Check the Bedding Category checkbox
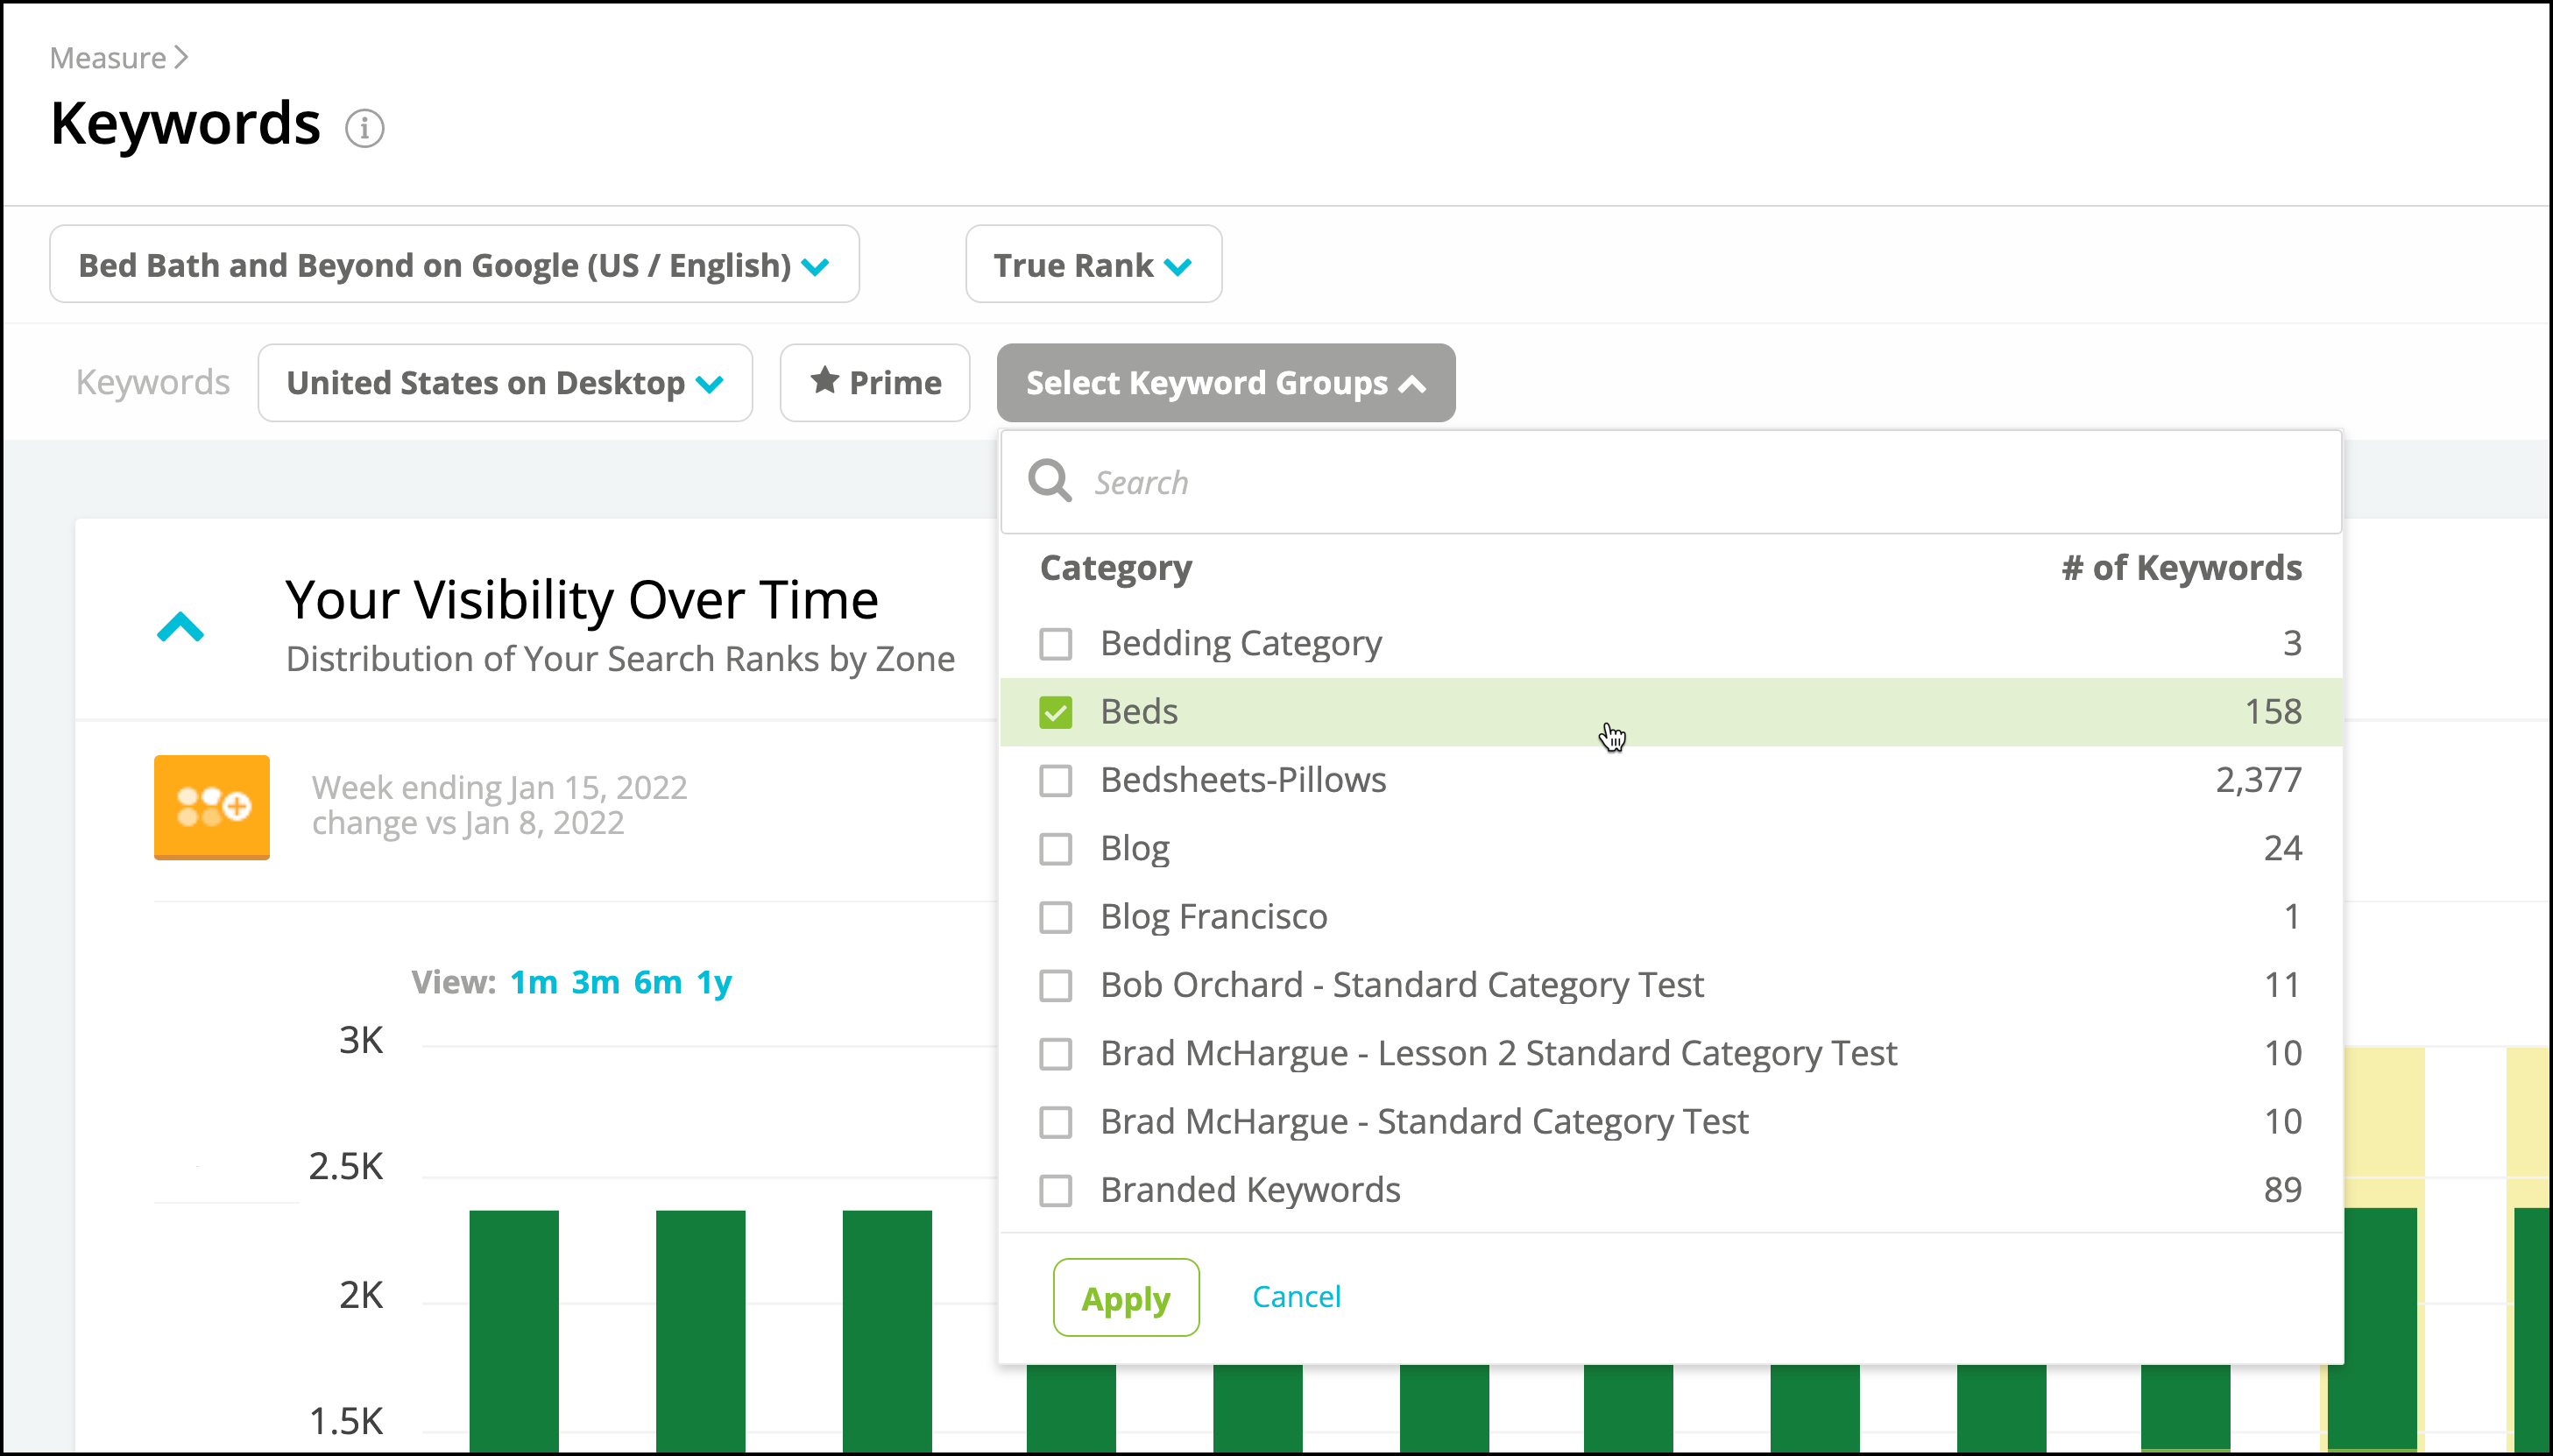The height and width of the screenshot is (1456, 2553). (x=1055, y=643)
